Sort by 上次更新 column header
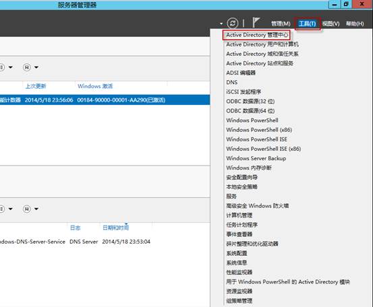 pyautogui.click(x=36, y=86)
